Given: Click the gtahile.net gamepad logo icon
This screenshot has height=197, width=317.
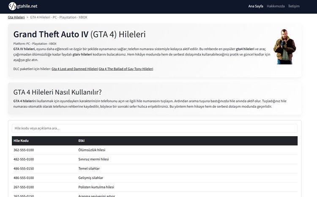Looking at the screenshot, I should 13,6.
